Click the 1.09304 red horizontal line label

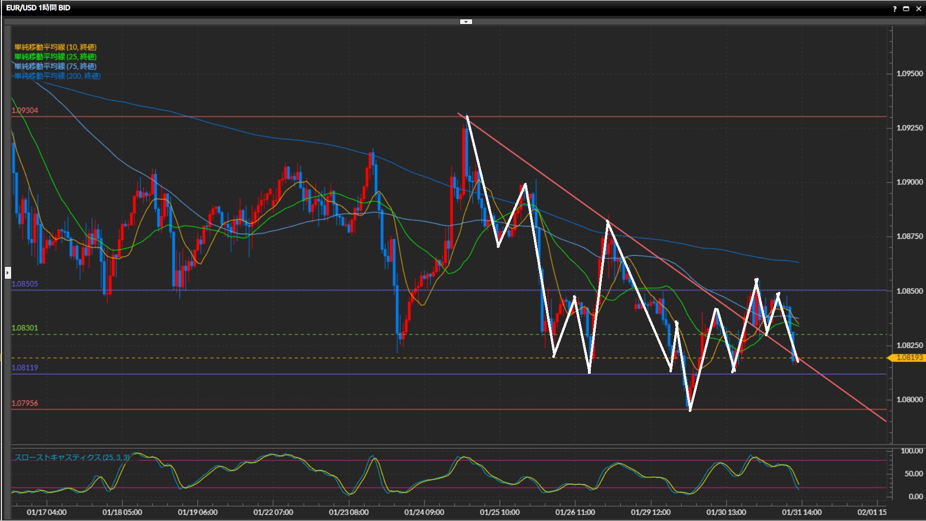25,110
